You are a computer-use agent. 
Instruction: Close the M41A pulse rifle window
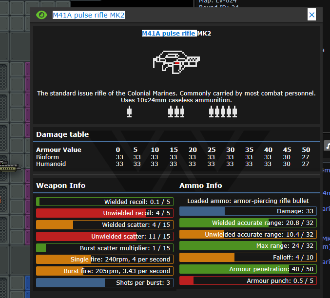point(312,15)
